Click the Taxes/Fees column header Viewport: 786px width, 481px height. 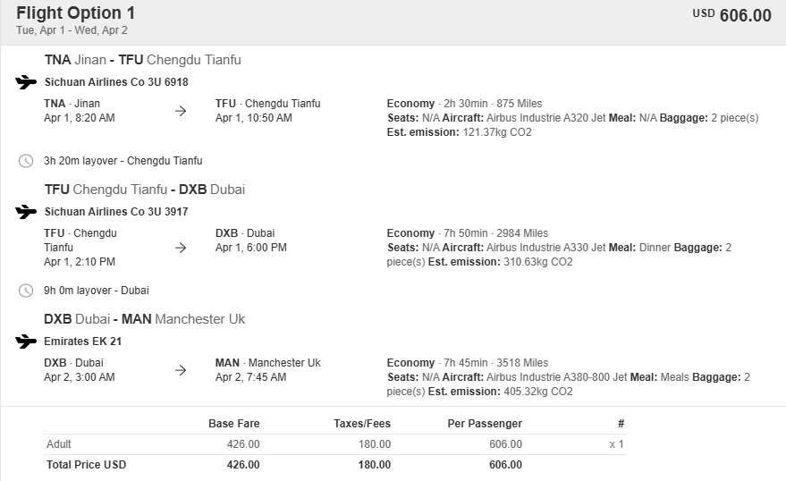(364, 424)
